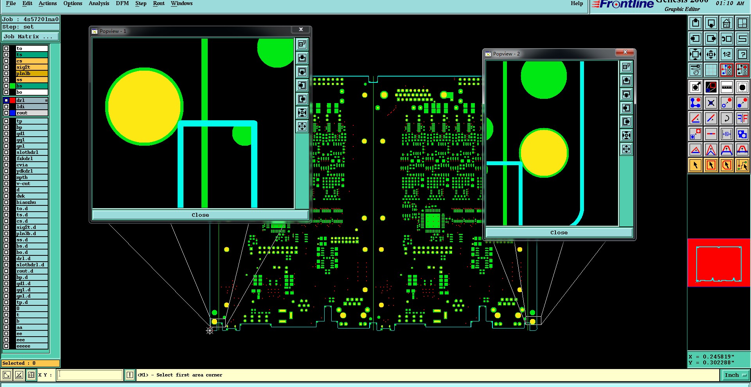This screenshot has height=387, width=751.
Task: Select the arrow-in-polygon selection tool
Action: 727,165
